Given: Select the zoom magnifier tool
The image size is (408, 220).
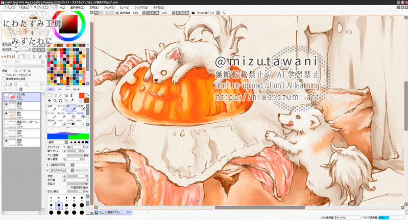Looking at the screenshot, I should [55, 101].
